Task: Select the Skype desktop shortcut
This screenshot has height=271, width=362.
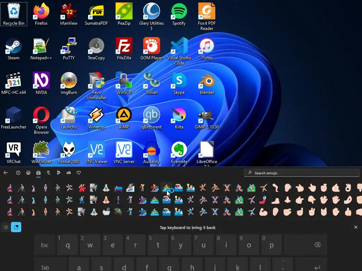Action: (179, 83)
